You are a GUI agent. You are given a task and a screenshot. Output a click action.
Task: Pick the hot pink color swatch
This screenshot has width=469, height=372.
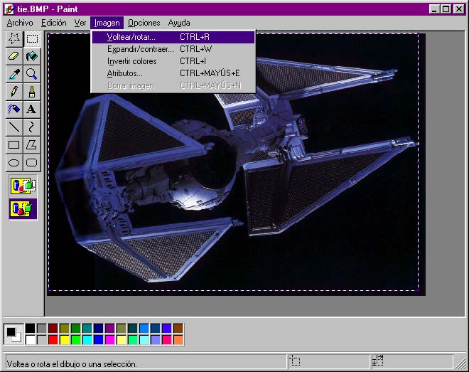[x=167, y=340]
